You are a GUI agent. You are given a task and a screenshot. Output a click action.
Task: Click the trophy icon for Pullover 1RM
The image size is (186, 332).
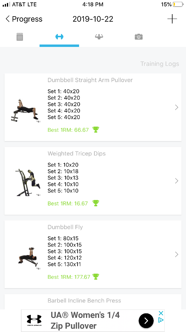pyautogui.click(x=96, y=130)
